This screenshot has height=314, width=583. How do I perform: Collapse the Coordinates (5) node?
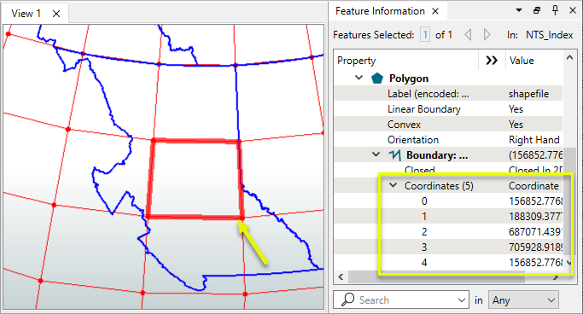(x=393, y=185)
